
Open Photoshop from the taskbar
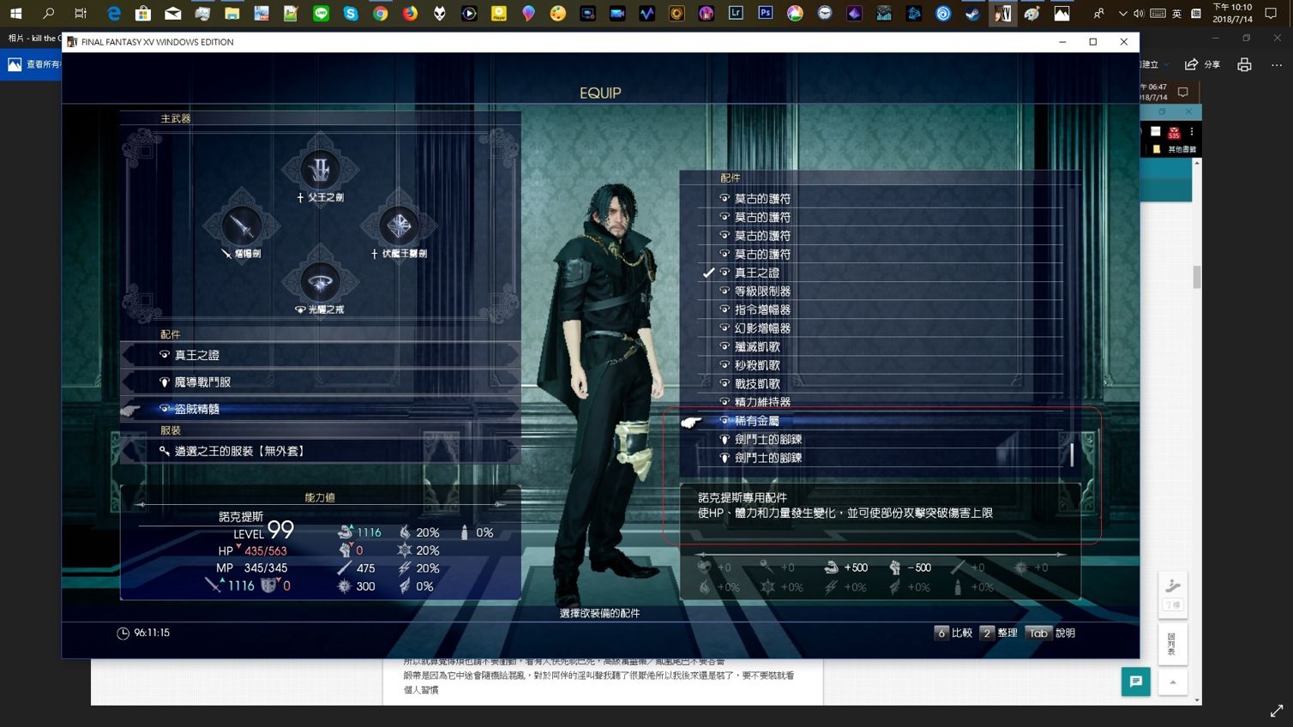[x=766, y=14]
